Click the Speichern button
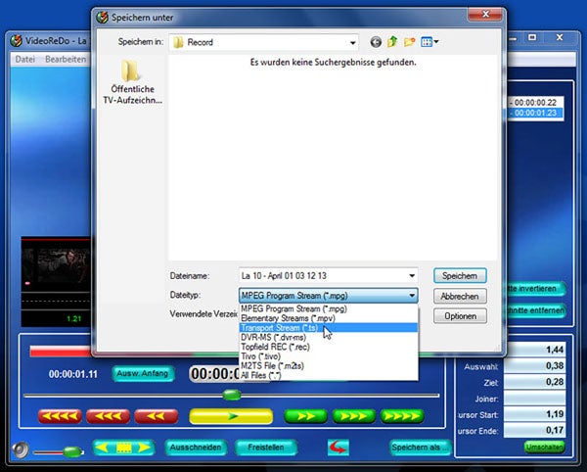587x472 pixels. 460,276
